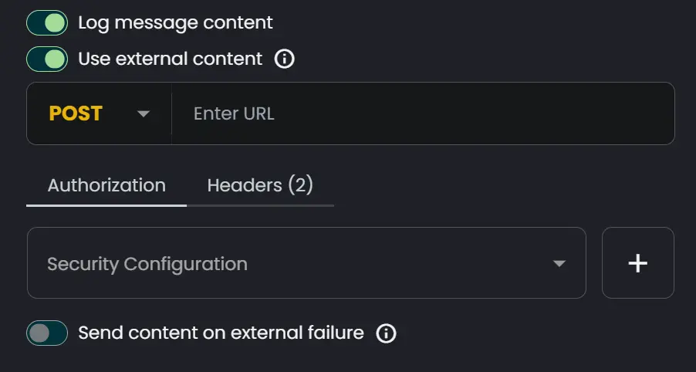Click the Use external content label text

pyautogui.click(x=171, y=59)
